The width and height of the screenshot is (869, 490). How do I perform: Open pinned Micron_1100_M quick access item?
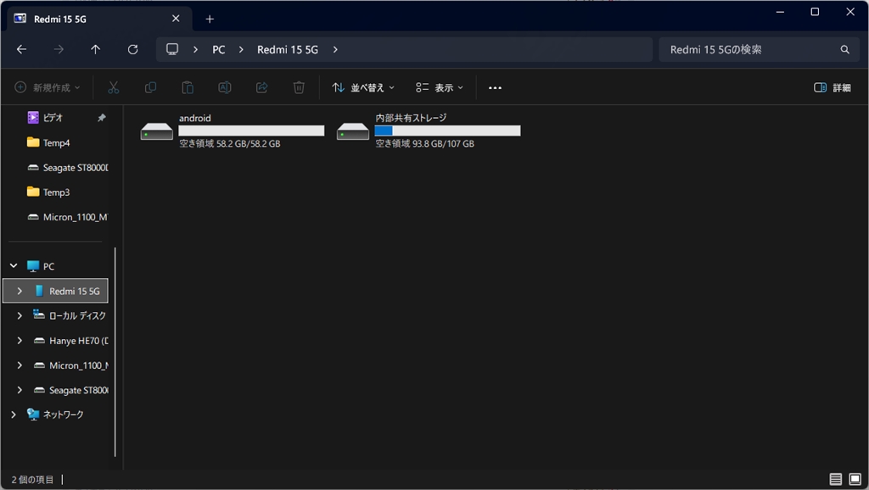tap(68, 217)
